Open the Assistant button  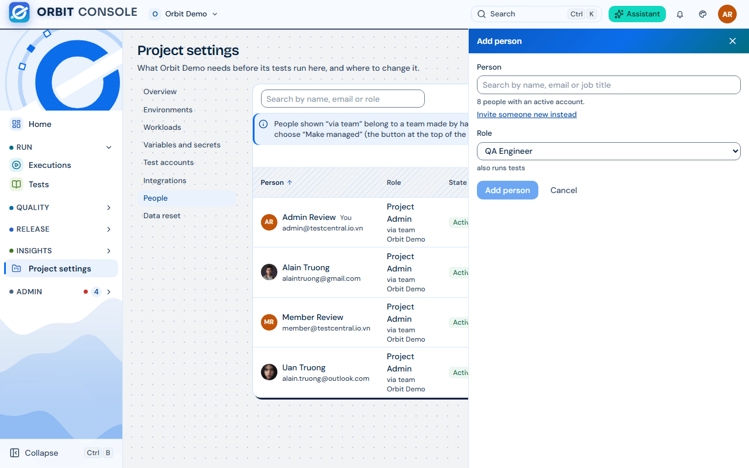(x=637, y=14)
